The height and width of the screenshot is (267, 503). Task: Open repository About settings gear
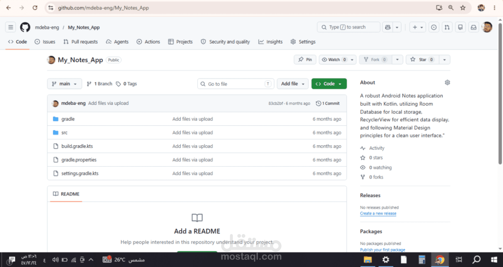tap(447, 83)
